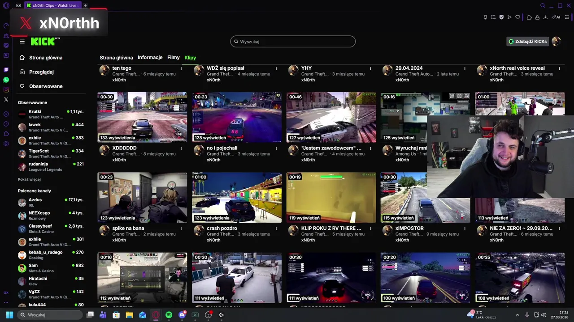
Task: Open the Spotify taskbar icon
Action: pos(169,315)
